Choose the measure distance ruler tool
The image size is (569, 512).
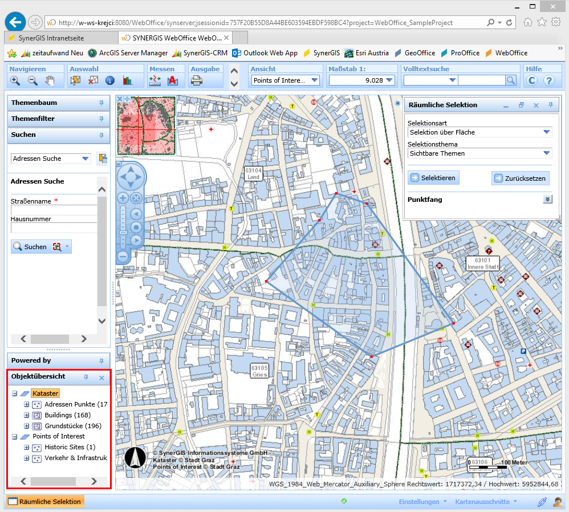coord(155,81)
